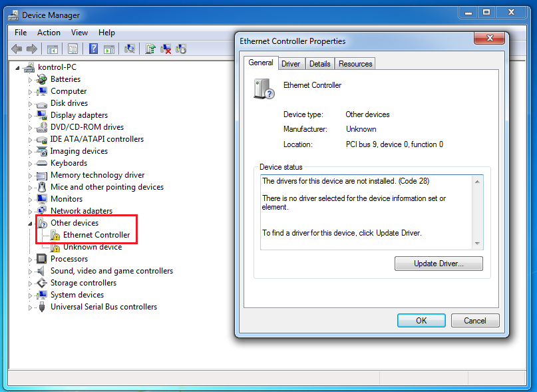Open the Properties toolbar icon
537x392 pixels.
tap(73, 49)
